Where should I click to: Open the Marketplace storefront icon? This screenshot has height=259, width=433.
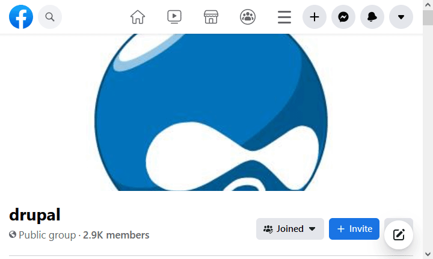[x=210, y=17]
